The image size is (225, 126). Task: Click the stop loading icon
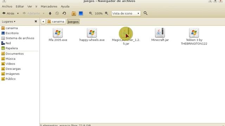point(57,13)
